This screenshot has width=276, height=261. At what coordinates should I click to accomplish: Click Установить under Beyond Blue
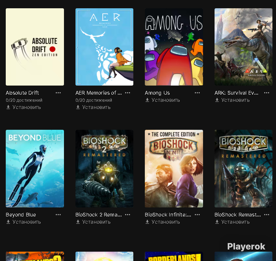coord(23,222)
